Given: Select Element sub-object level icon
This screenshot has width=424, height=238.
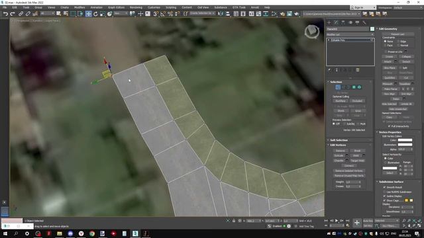Looking at the screenshot, I should tap(359, 87).
